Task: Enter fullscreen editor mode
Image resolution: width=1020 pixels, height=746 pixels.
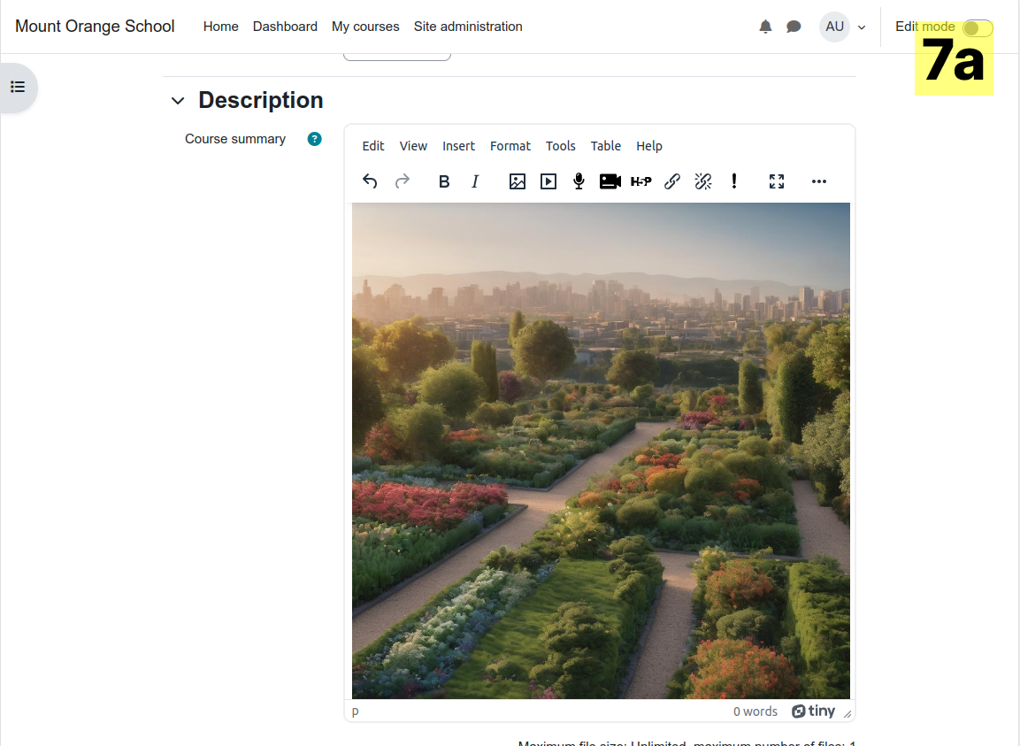Action: tap(777, 181)
